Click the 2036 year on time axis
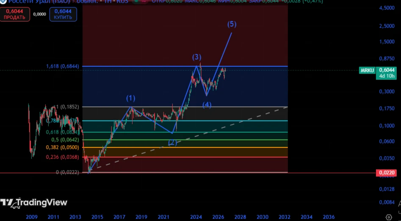Viewport: 401px width, 221px height. [329, 217]
